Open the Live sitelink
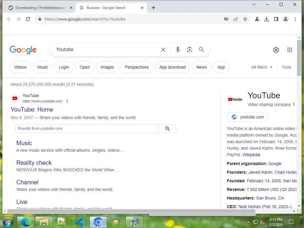The height and width of the screenshot is (228, 304). coord(22,202)
